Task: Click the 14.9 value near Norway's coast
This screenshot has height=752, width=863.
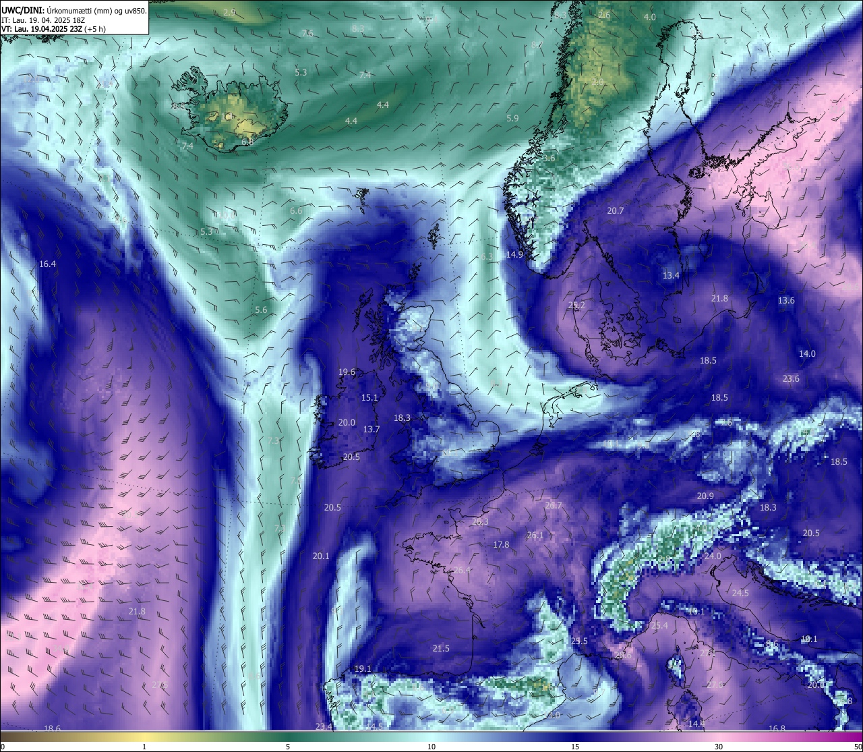Action: pyautogui.click(x=514, y=255)
